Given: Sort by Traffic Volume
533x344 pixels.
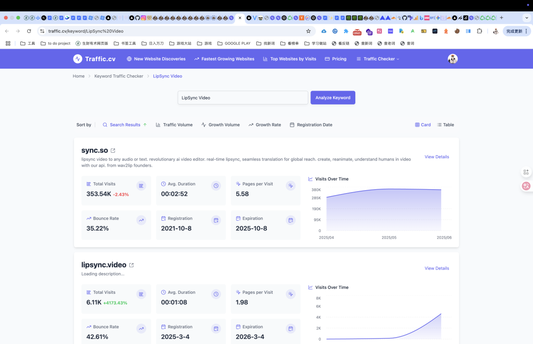Looking at the screenshot, I should tap(174, 125).
